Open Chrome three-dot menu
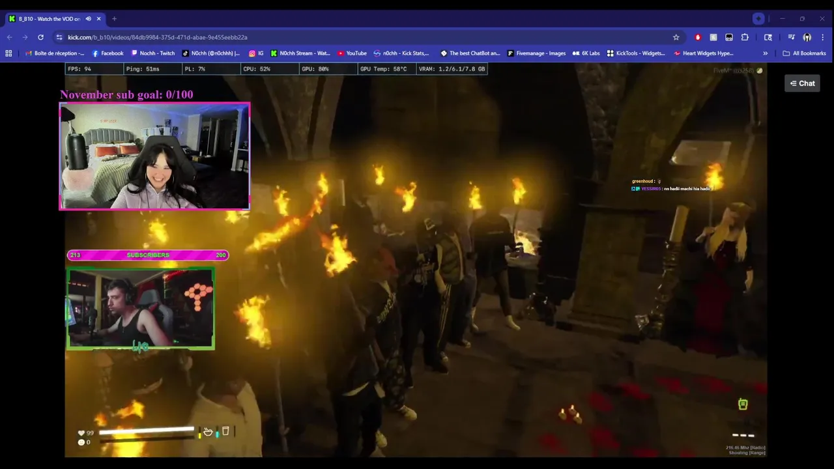The image size is (834, 469). tap(823, 37)
